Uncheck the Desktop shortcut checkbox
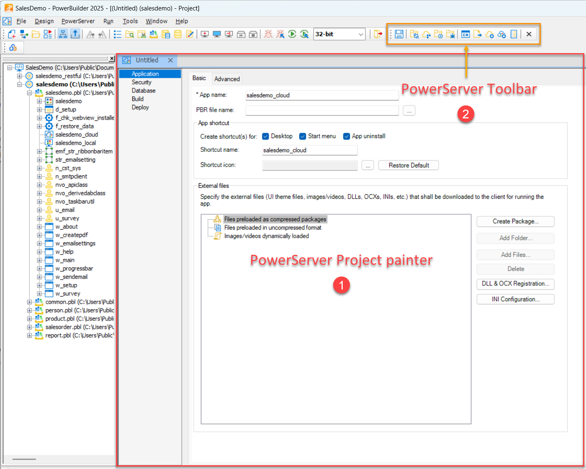The image size is (586, 469). [265, 136]
